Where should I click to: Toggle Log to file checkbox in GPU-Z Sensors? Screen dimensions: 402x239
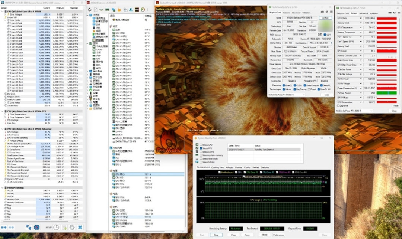click(338, 105)
